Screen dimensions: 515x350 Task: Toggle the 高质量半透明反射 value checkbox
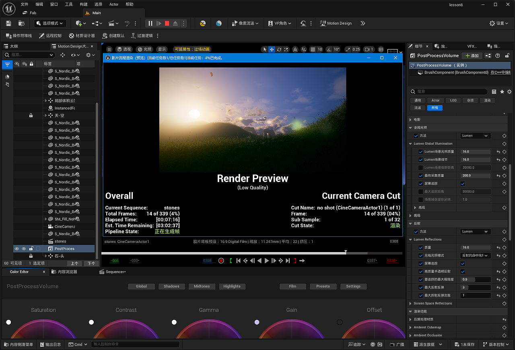point(463,271)
